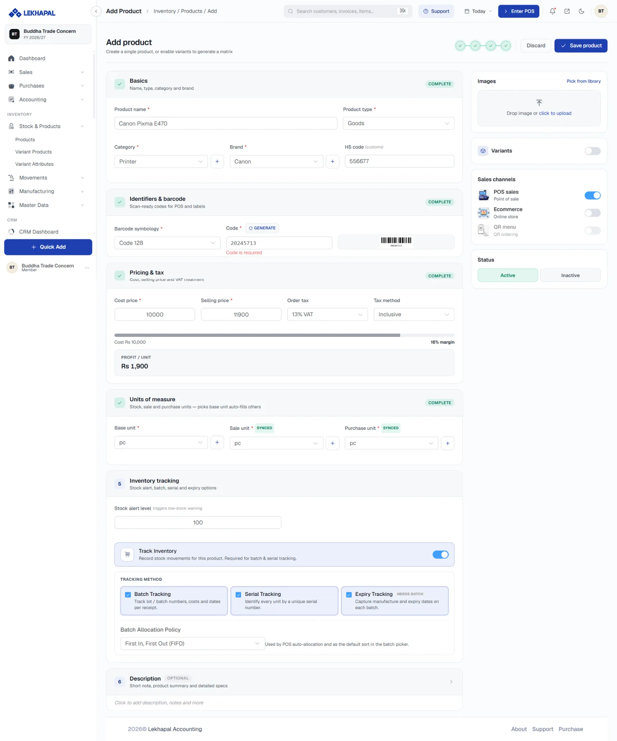Collapse sidebar with chevron button
This screenshot has width=617, height=741.
96,11
